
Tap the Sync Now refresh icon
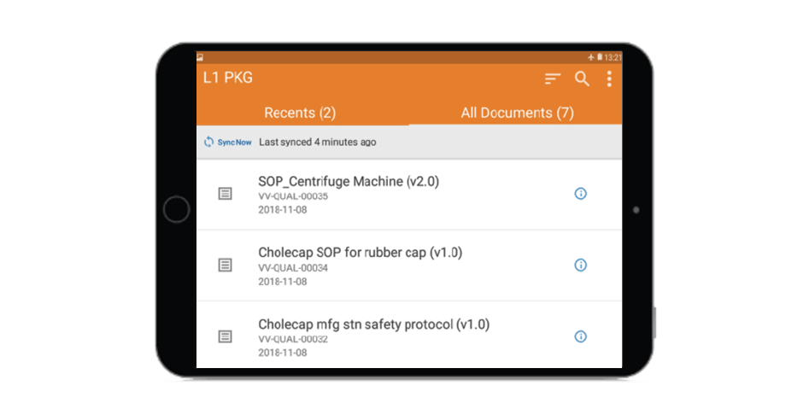pyautogui.click(x=209, y=142)
